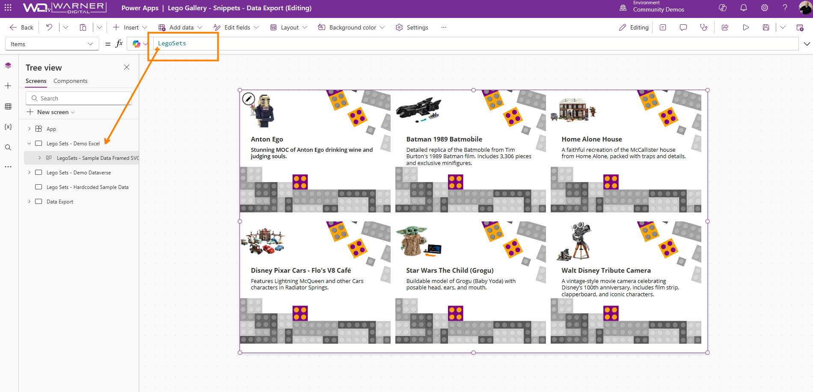Click the gallery edit pencil icon
813x392 pixels.
pyautogui.click(x=249, y=99)
